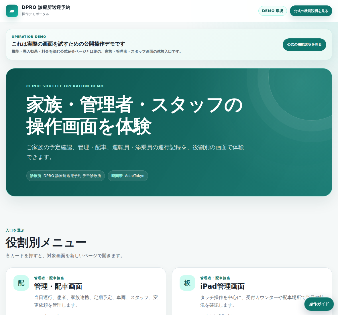Click the 時間帯 Asia/Tokyo chip
This screenshot has height=315, width=338.
pos(128,176)
